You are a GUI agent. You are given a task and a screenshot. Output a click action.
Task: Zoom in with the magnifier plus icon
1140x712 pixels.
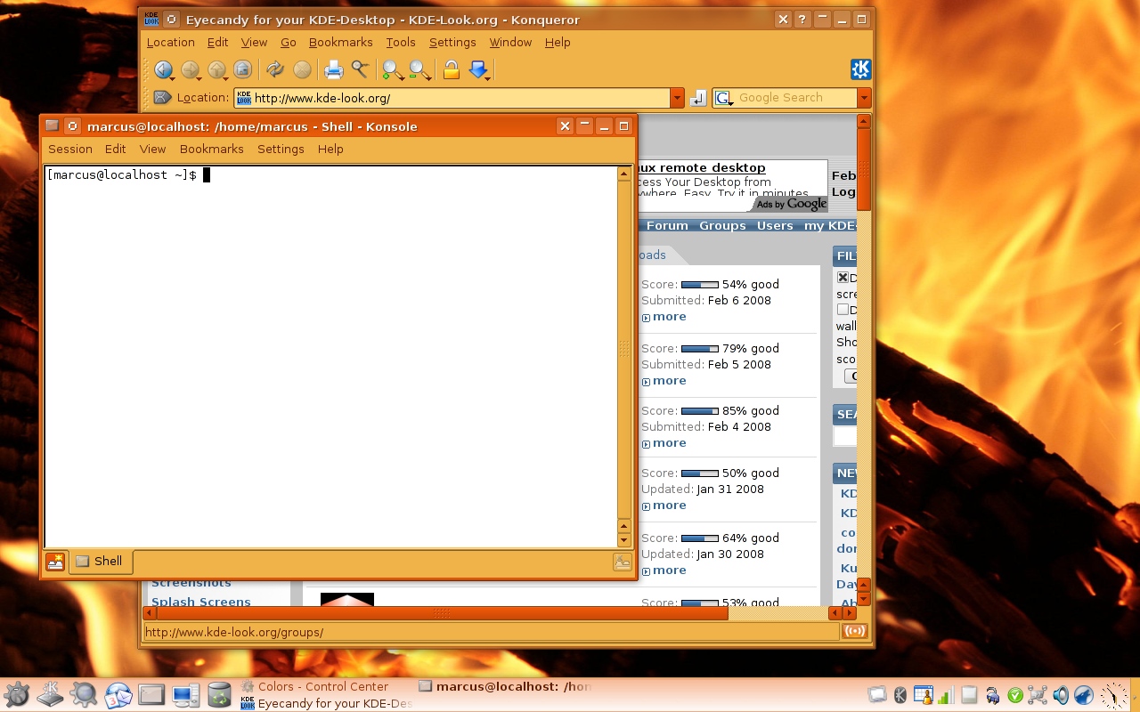point(392,69)
